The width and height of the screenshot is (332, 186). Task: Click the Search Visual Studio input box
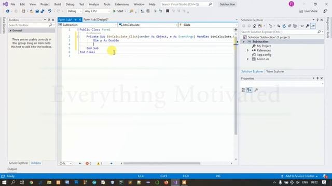point(186,4)
